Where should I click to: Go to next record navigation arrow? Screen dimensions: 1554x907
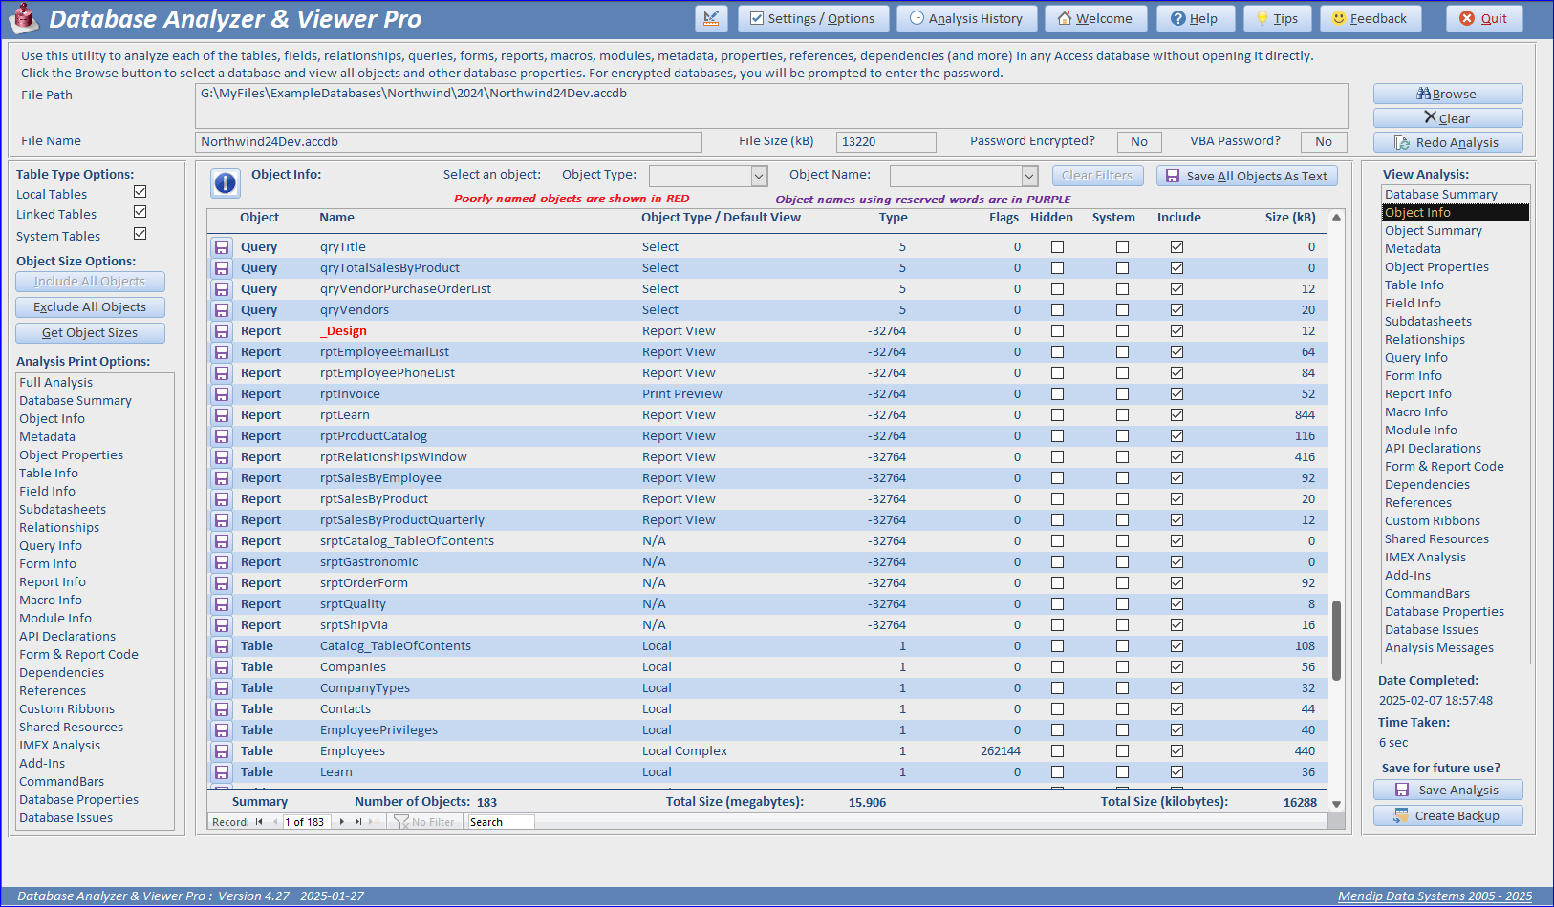342,822
